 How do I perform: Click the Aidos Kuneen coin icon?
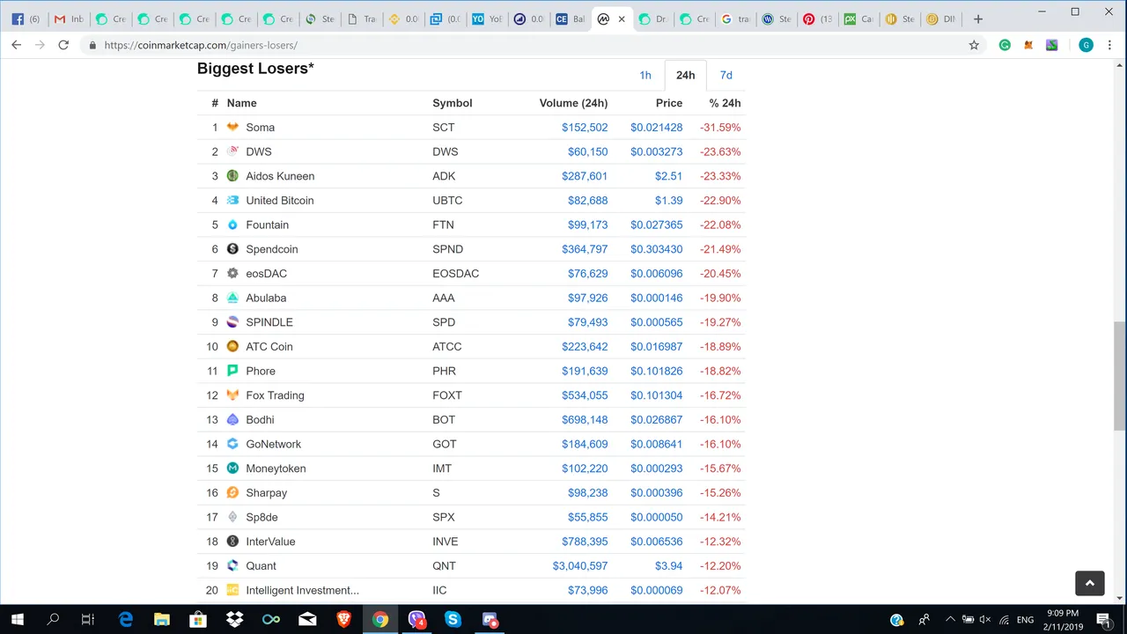tap(232, 176)
